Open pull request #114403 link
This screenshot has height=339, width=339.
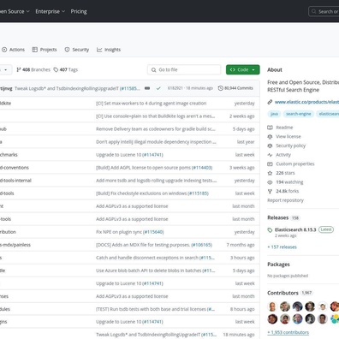202,168
